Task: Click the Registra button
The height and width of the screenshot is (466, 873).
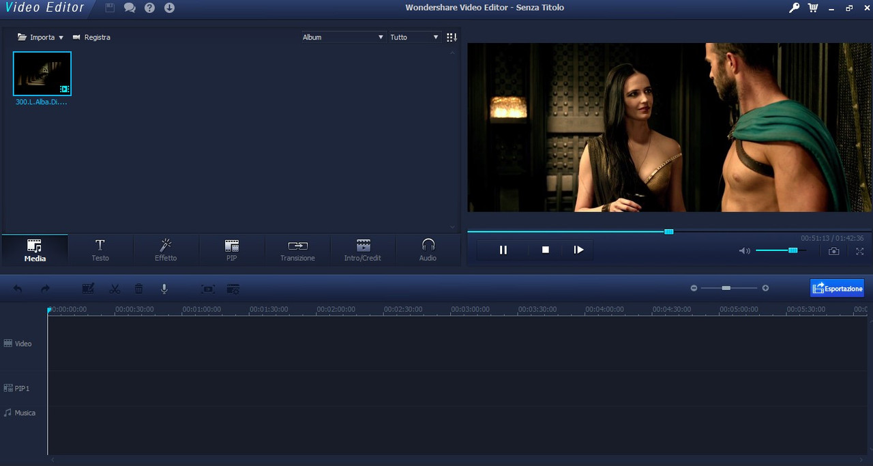Action: click(91, 37)
